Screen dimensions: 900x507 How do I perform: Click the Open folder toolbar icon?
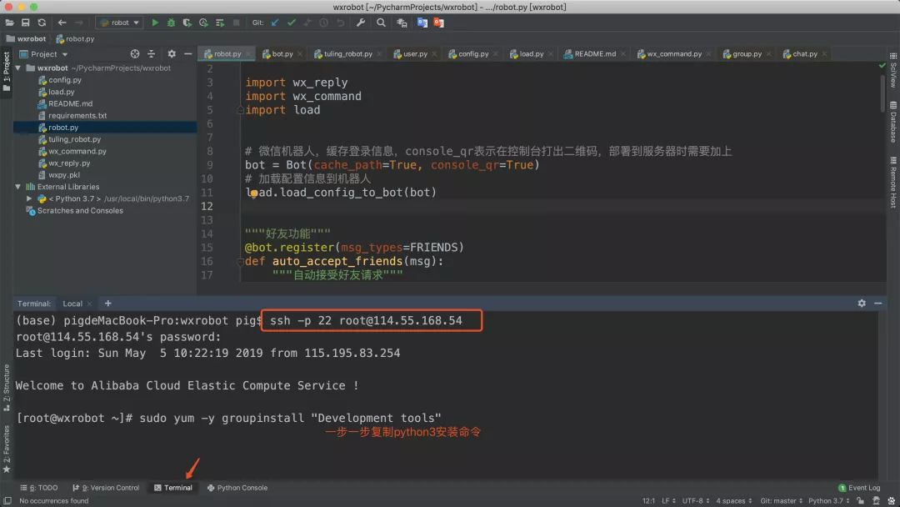[10, 23]
